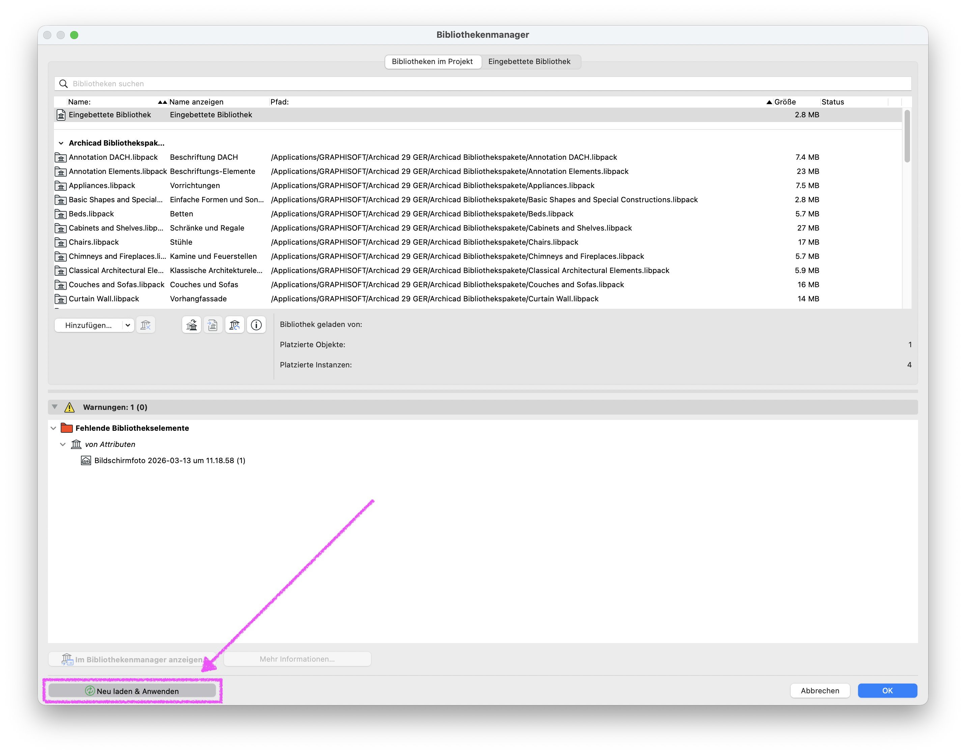Click Im Bibliothekenmanager anzeigen button
Screen dimensions: 966x755
(x=132, y=659)
